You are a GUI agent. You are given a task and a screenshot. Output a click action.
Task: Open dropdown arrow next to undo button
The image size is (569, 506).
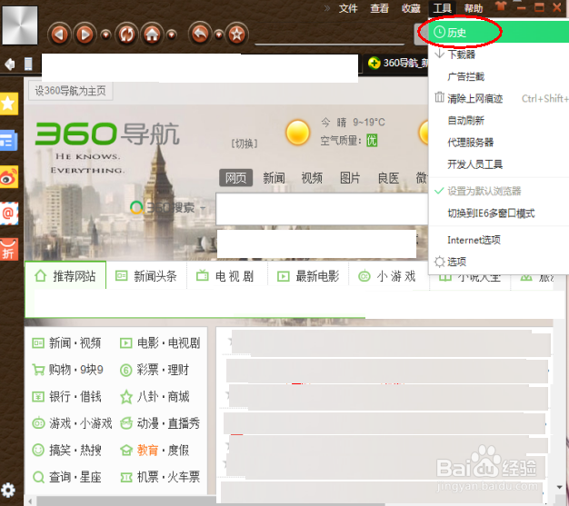click(218, 35)
